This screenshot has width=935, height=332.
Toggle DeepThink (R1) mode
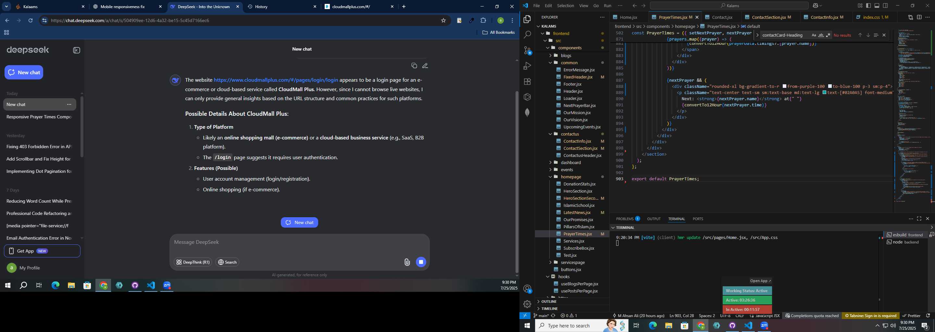pos(193,262)
